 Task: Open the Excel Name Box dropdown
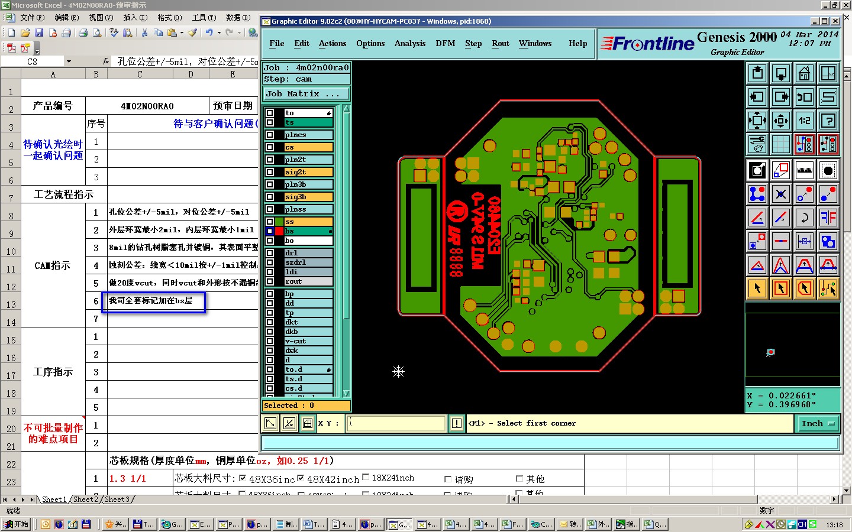click(x=69, y=61)
